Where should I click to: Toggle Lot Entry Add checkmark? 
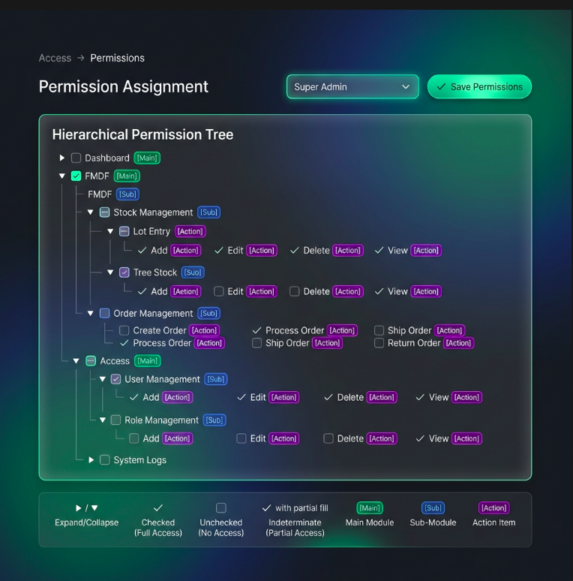[142, 251]
